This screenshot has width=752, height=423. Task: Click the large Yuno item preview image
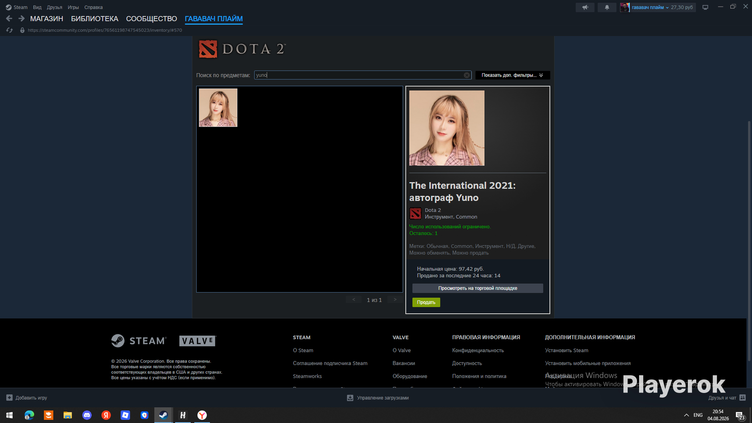click(x=447, y=128)
